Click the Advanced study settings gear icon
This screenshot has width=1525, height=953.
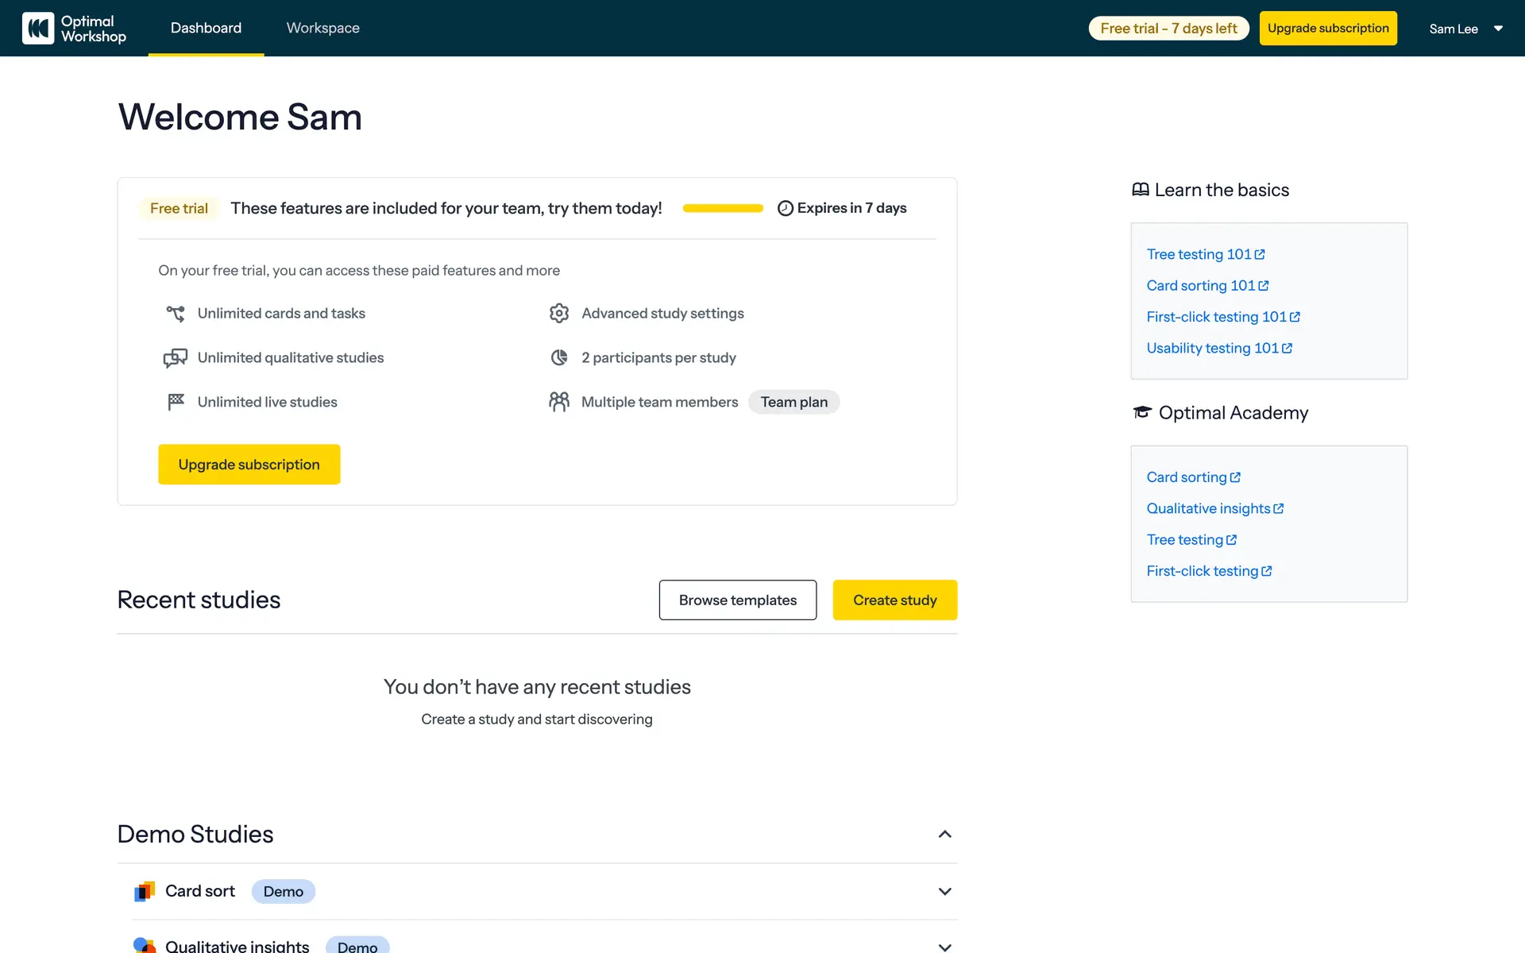click(x=559, y=313)
